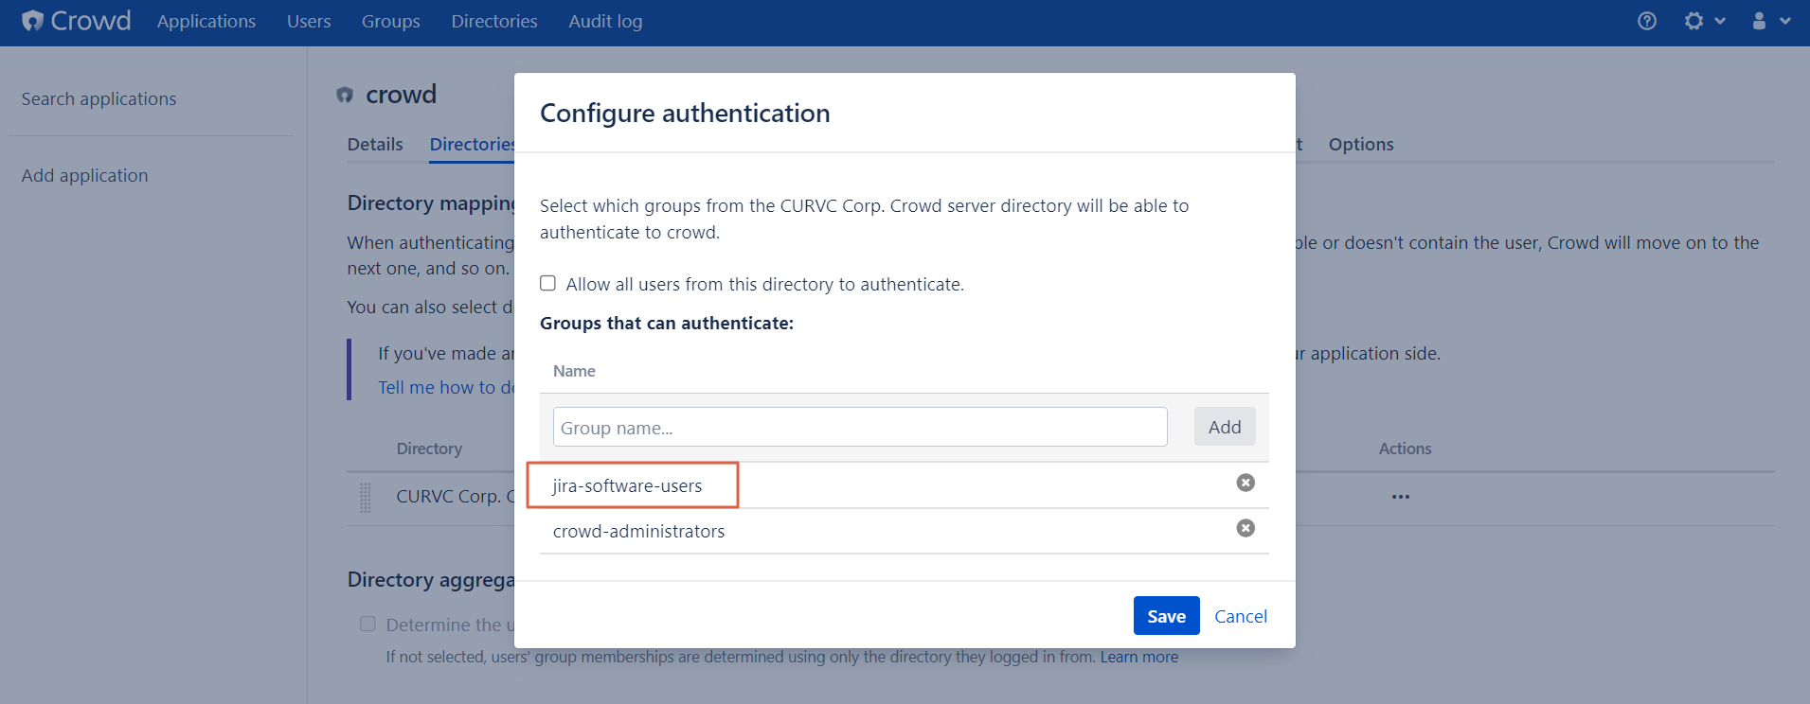
Task: Remove jira-software-users group from list
Action: click(x=1245, y=483)
